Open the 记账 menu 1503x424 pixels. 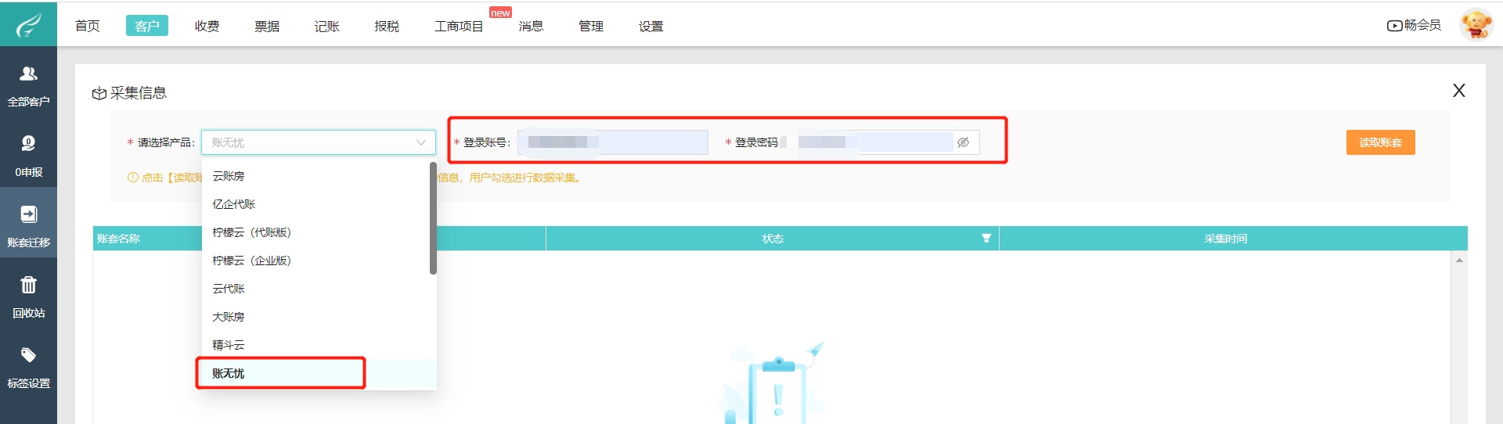pyautogui.click(x=327, y=26)
